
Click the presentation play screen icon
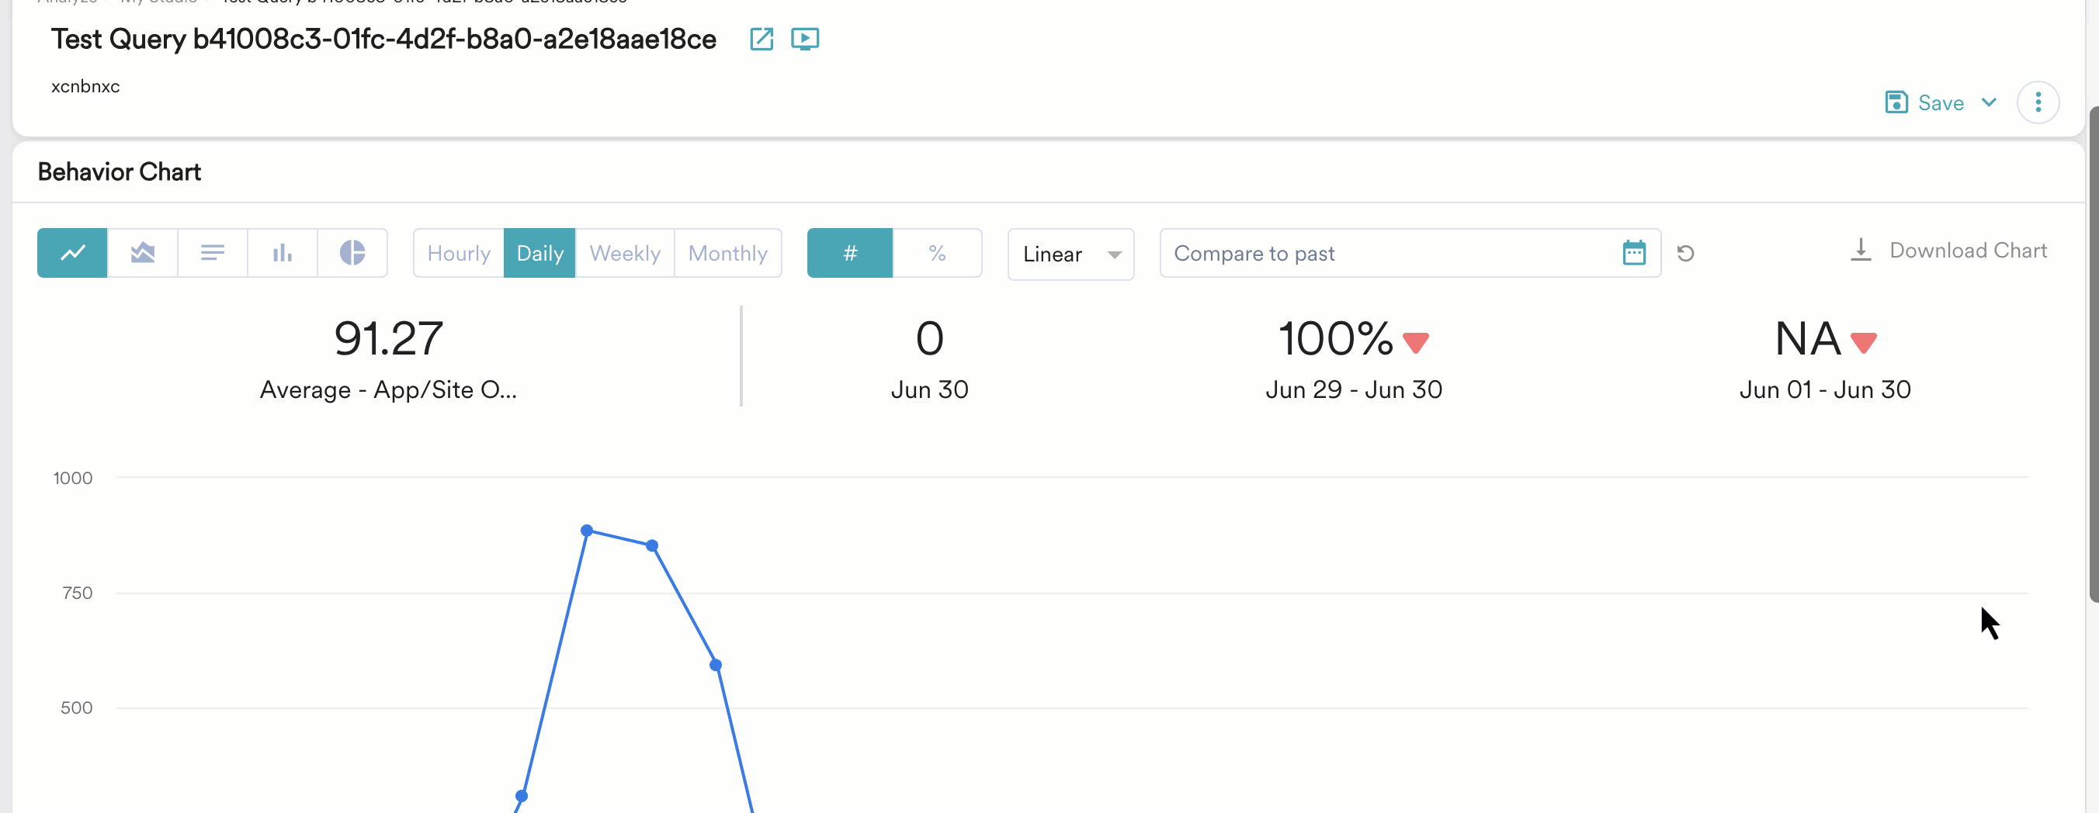click(805, 39)
